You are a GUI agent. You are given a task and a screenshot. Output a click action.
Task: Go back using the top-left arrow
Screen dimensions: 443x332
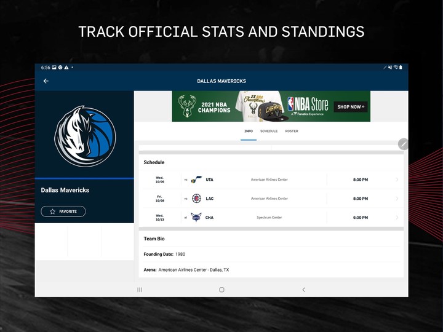46,81
